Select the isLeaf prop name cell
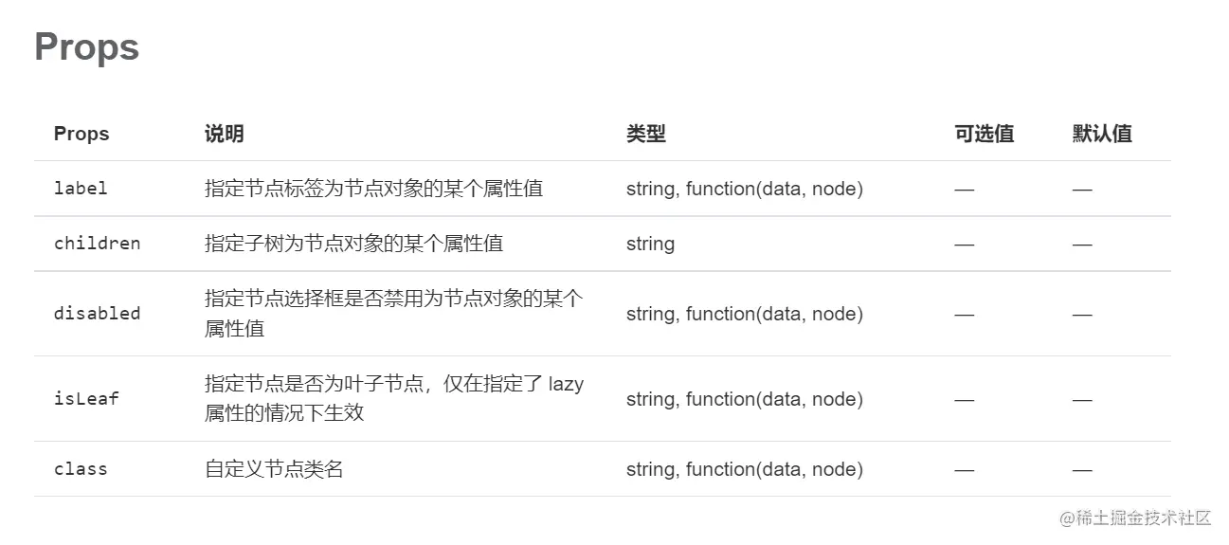 click(86, 398)
